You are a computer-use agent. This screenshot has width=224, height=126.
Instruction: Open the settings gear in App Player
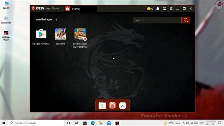[171, 8]
